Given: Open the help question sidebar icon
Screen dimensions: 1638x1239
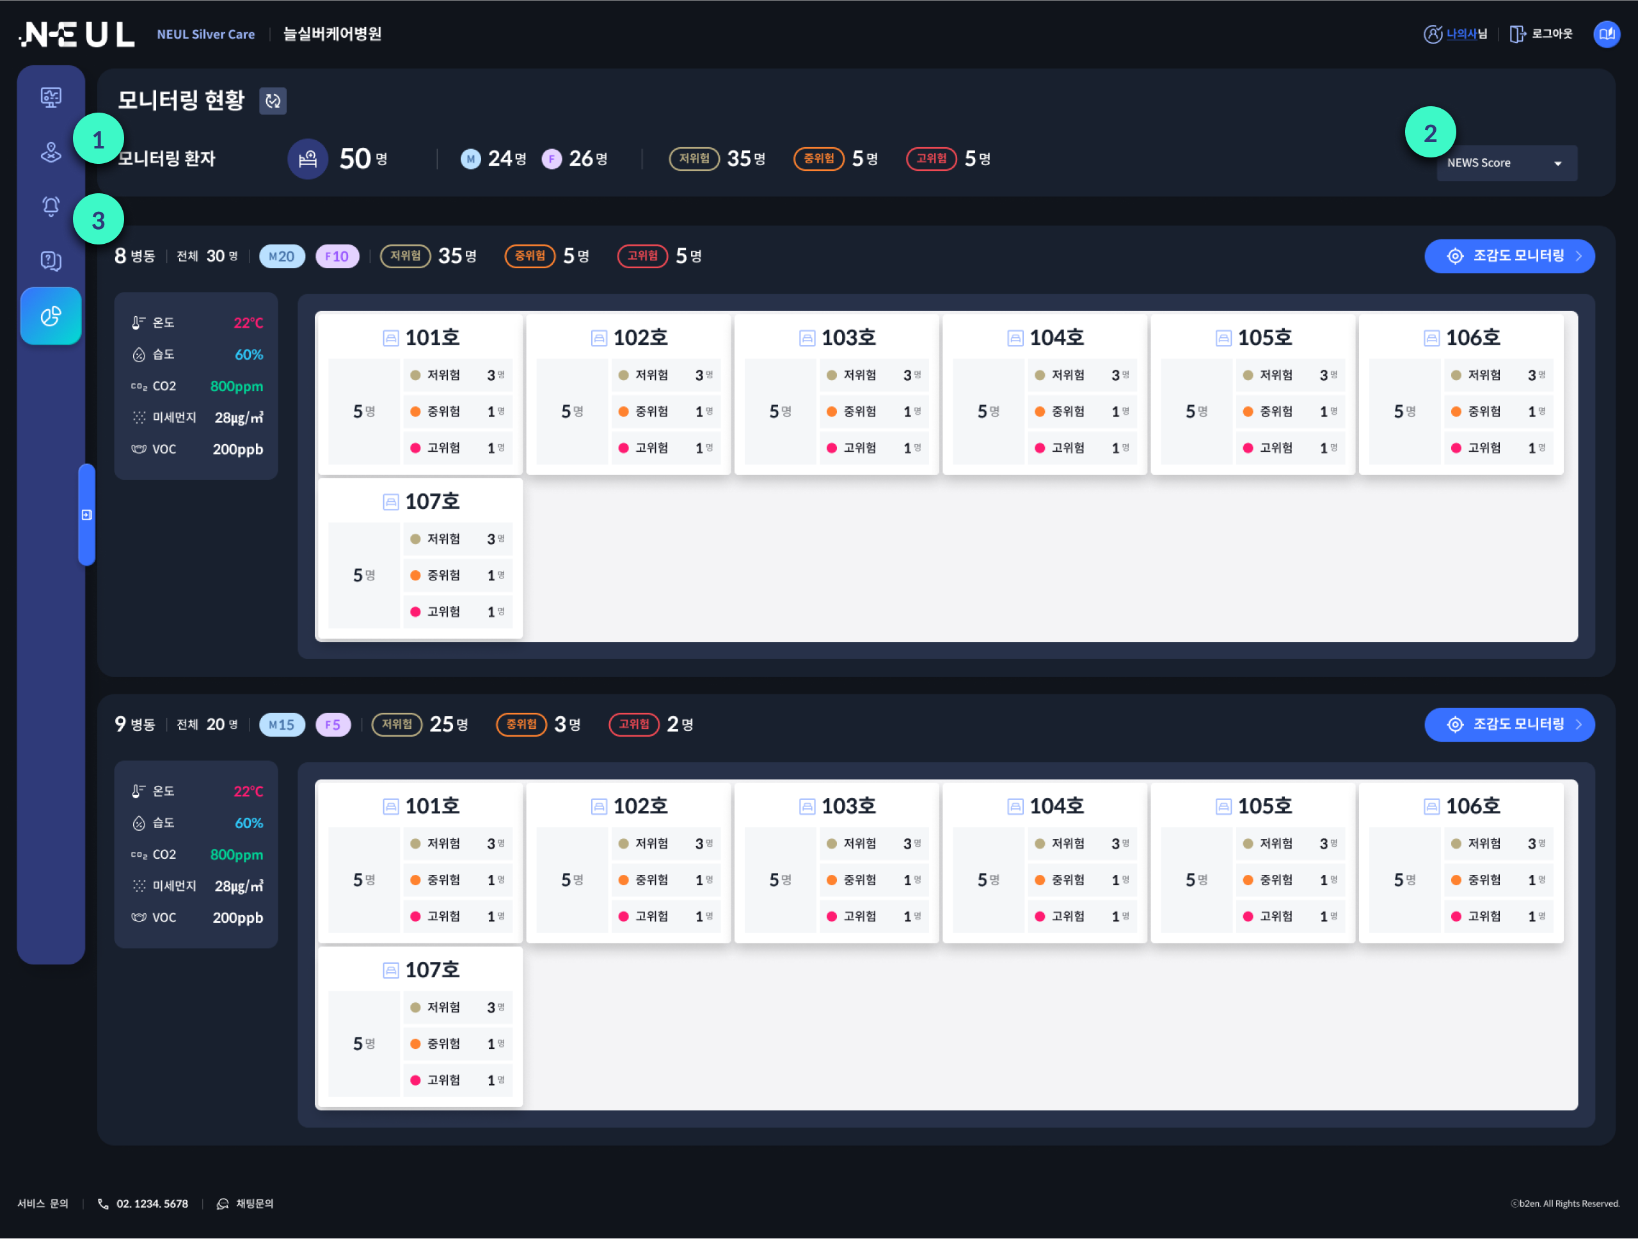Looking at the screenshot, I should (x=51, y=260).
